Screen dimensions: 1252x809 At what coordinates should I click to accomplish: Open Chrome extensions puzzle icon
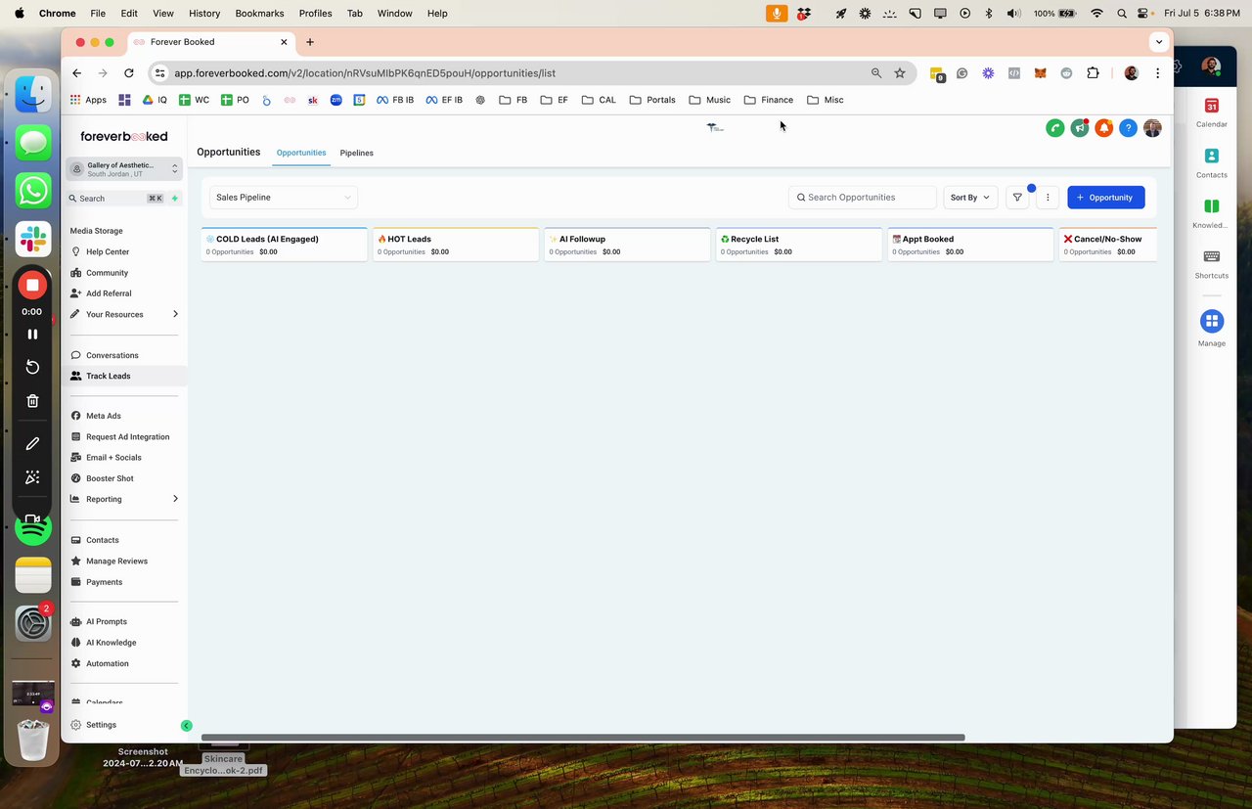point(1093,73)
